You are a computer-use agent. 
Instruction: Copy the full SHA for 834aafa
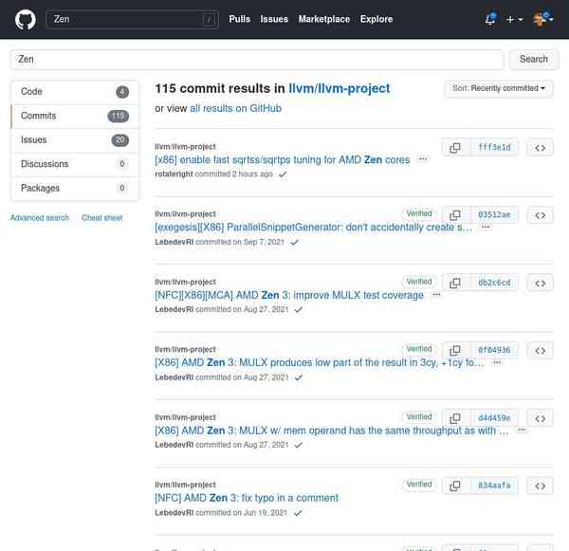coord(456,486)
